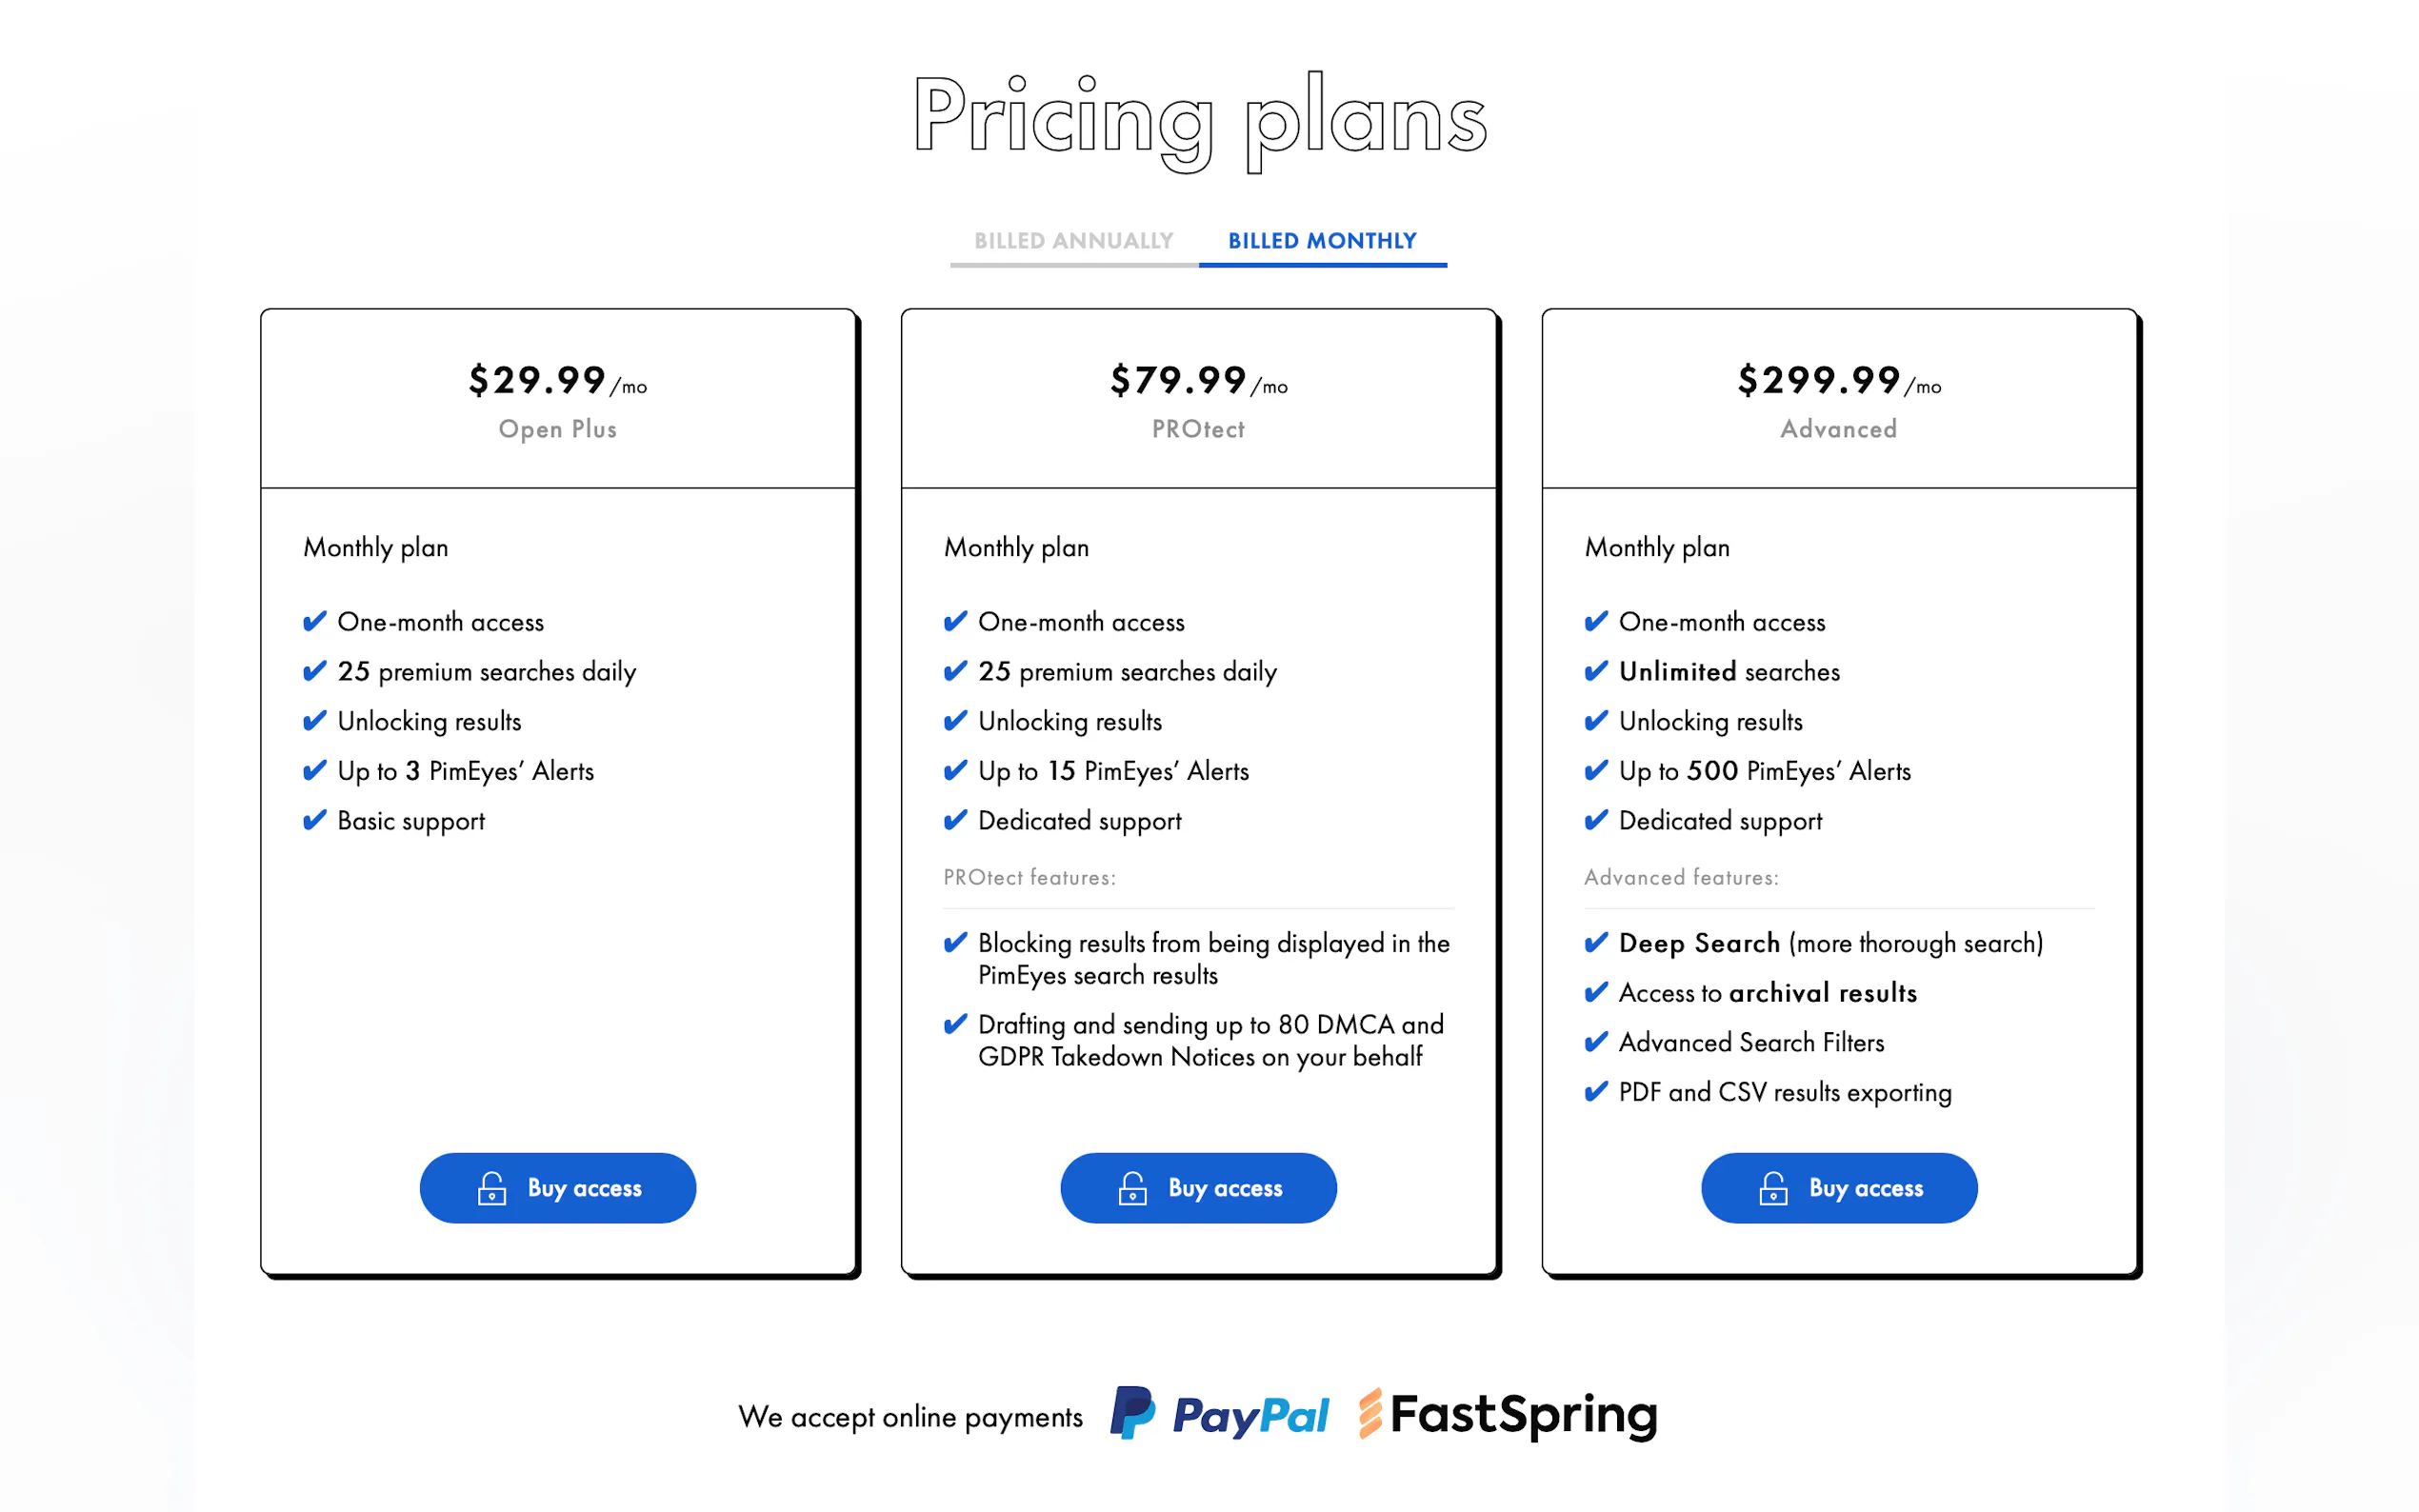Screen dimensions: 2419x1512
Task: Buy access to the $79.99 PROtect plan
Action: 1198,1188
